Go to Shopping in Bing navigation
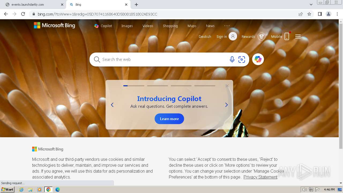Image resolution: width=343 pixels, height=193 pixels. click(170, 26)
